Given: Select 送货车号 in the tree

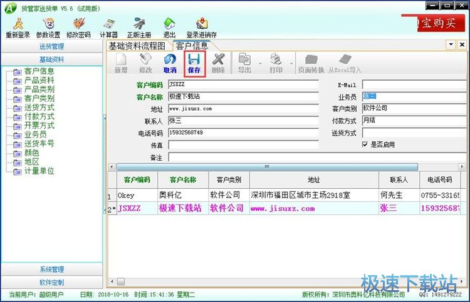Looking at the screenshot, I should point(39,144).
